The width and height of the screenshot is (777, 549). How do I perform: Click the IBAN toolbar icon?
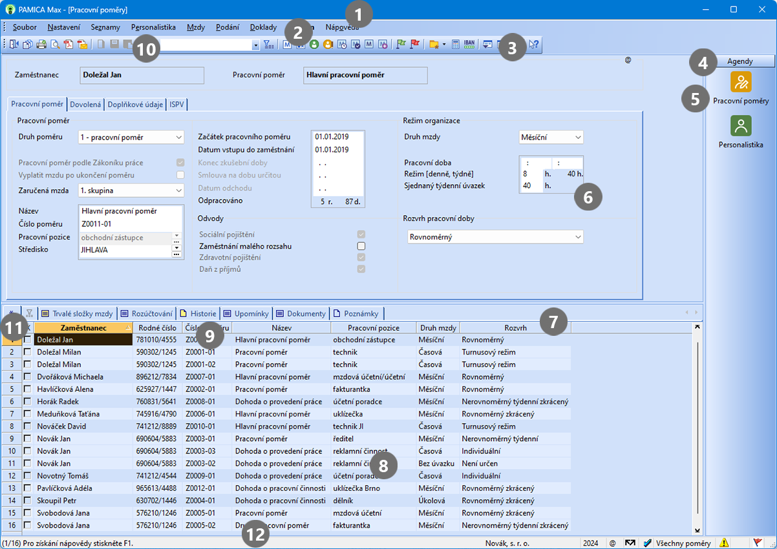point(470,45)
